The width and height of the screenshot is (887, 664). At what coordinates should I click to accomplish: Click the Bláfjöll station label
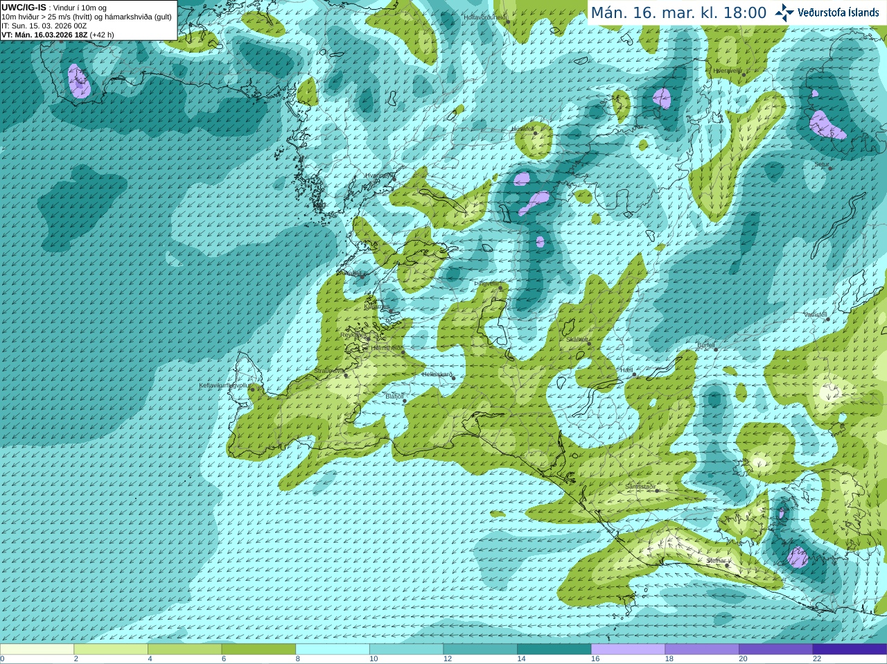click(394, 396)
